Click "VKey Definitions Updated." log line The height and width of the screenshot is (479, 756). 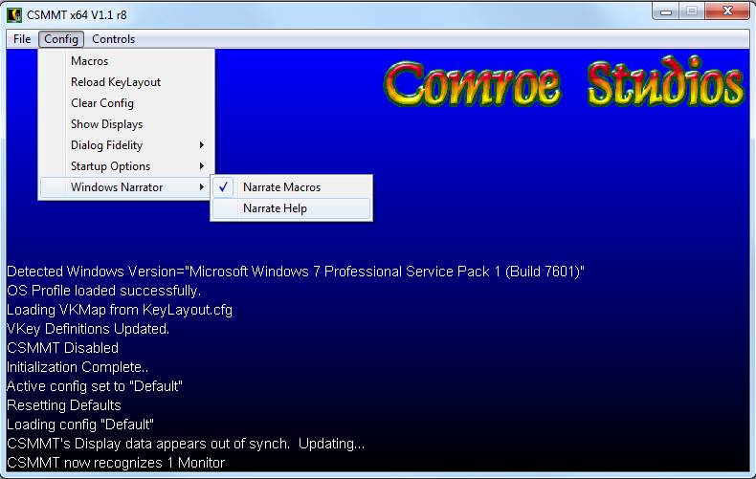(x=88, y=329)
